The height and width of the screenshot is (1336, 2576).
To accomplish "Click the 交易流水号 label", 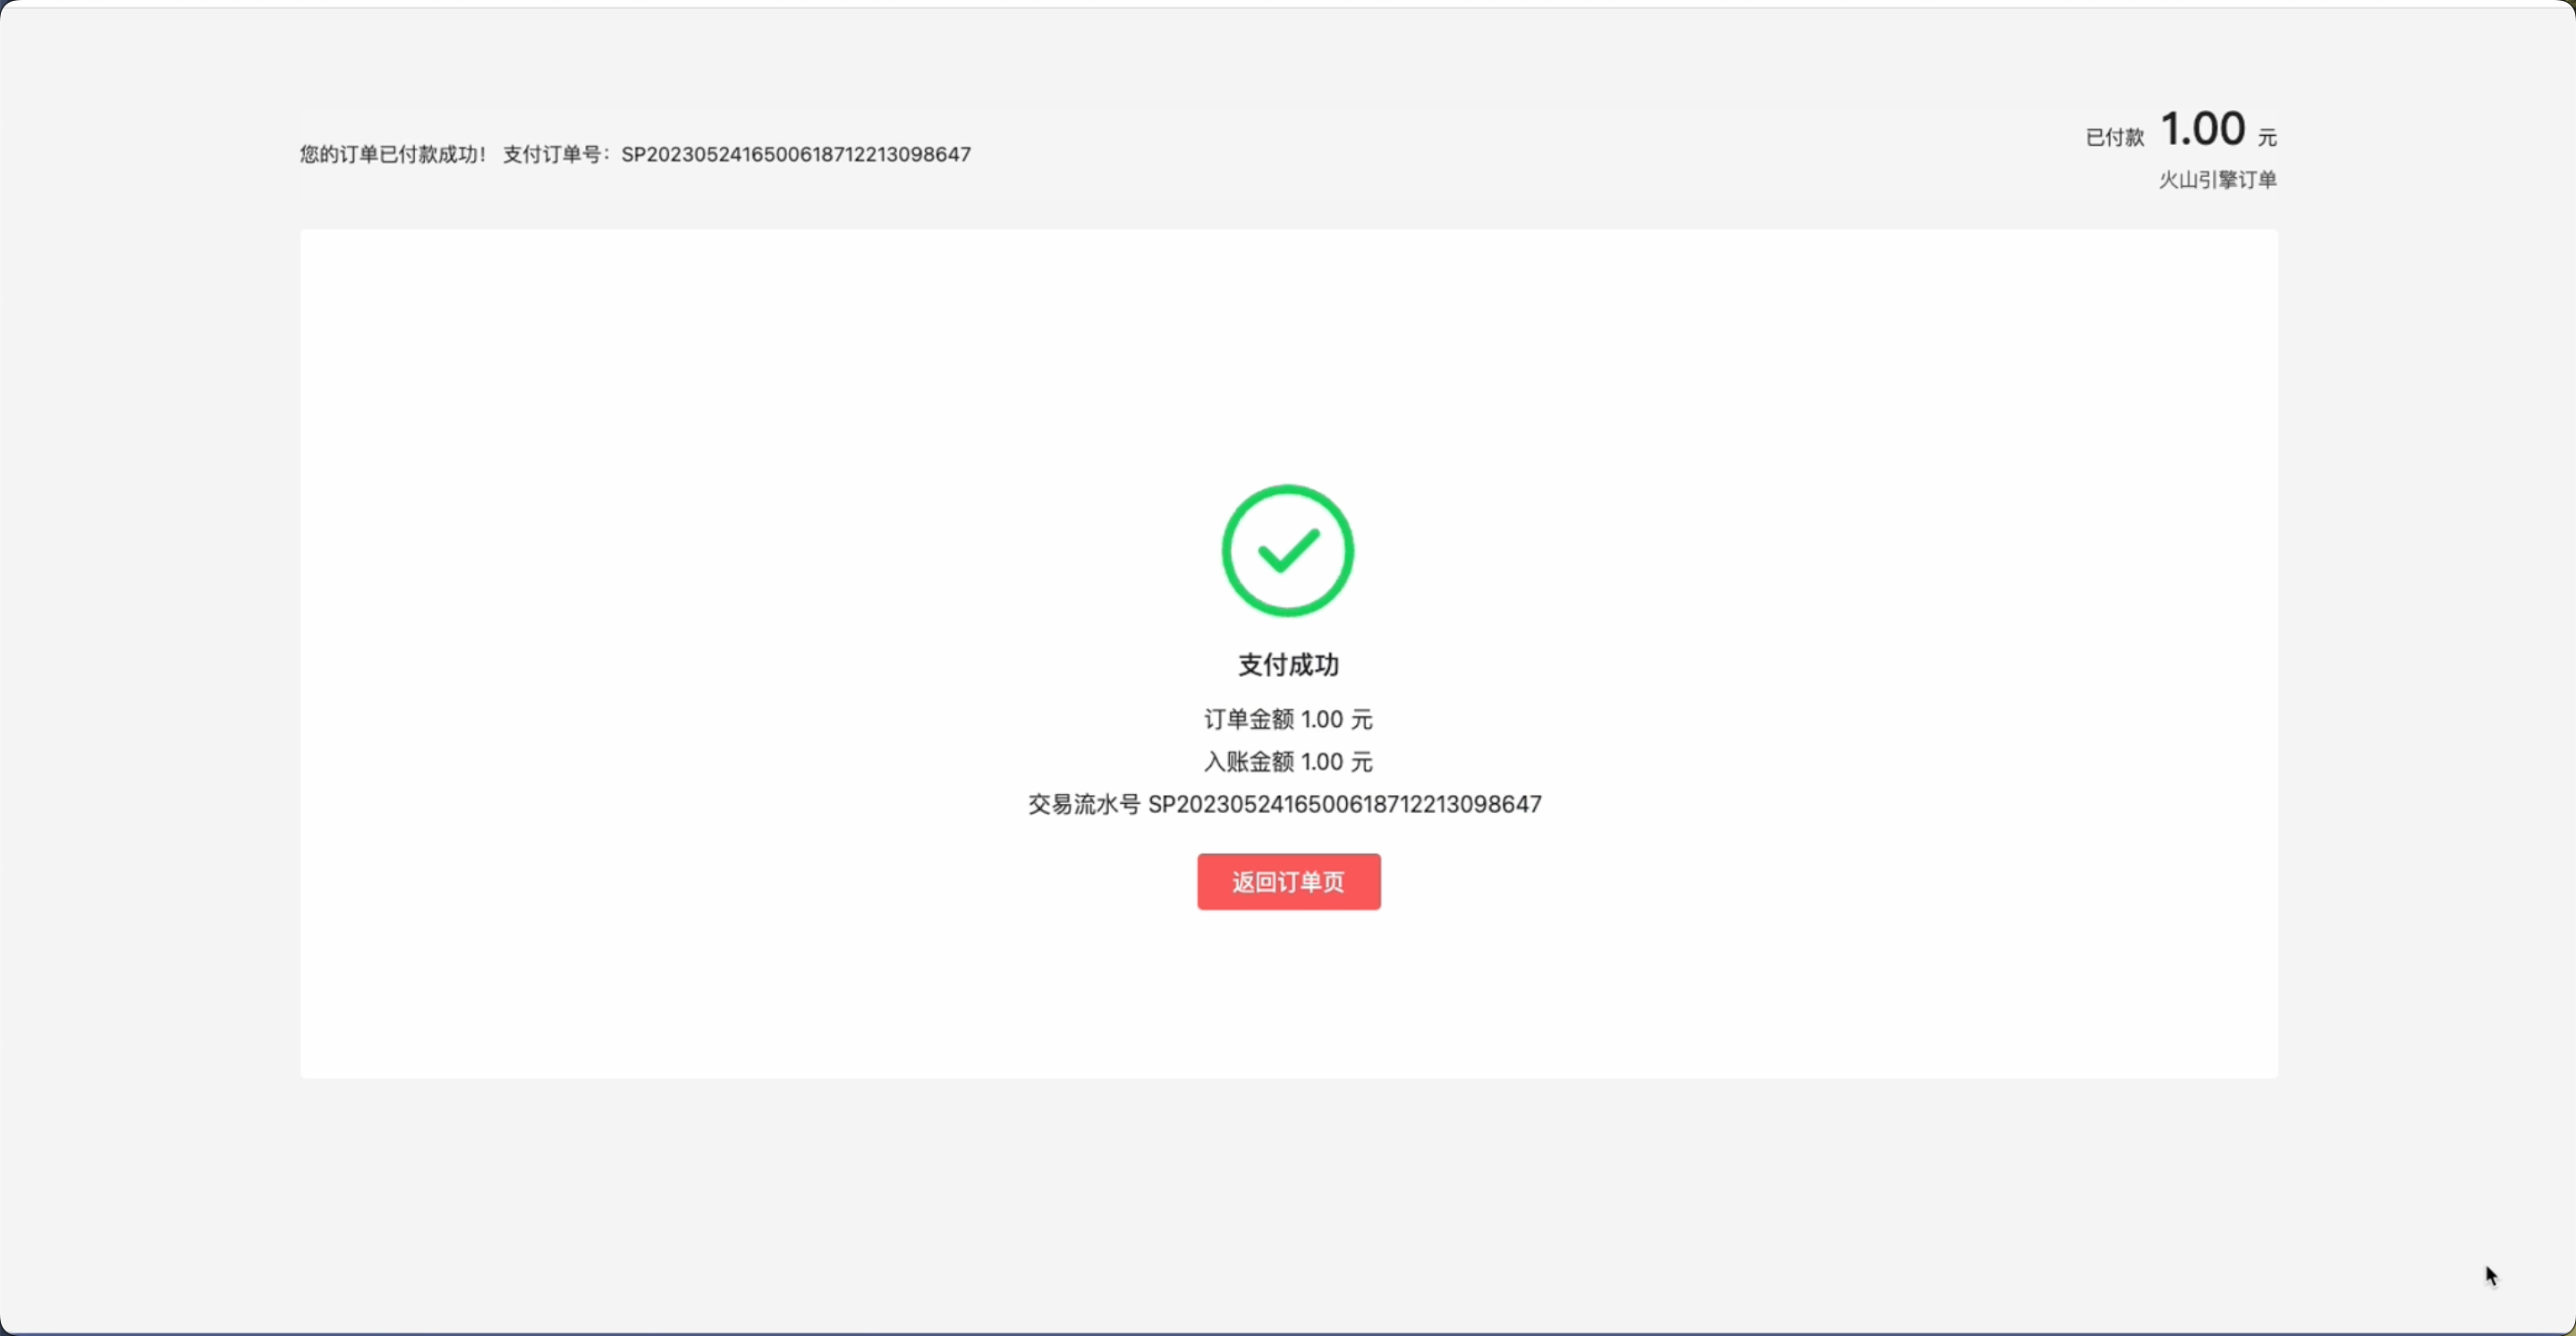I will coord(1083,805).
